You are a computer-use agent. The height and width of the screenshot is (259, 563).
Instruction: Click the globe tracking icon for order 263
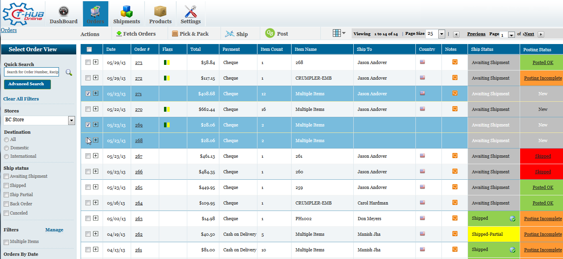[512, 219]
